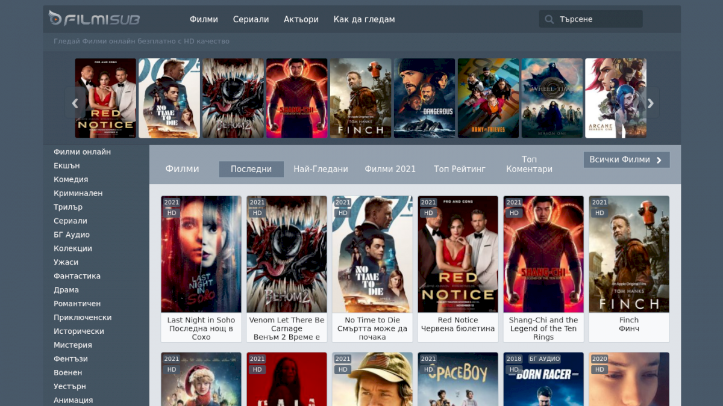Select the Shang-Chi movie title link
723x406 pixels.
tap(543, 328)
